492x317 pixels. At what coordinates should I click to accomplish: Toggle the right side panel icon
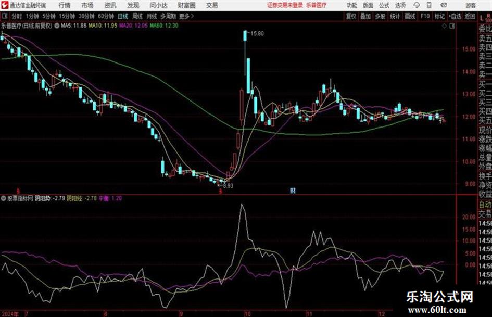[x=452, y=27]
